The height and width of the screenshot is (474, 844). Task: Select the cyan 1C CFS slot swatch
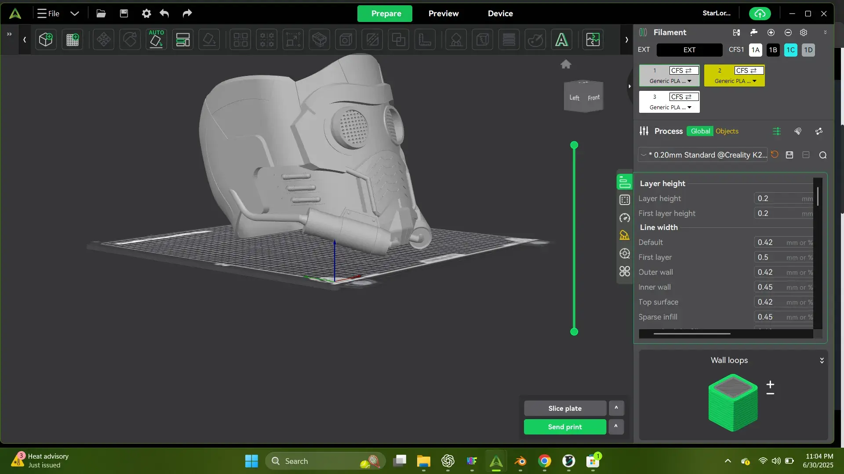[x=790, y=50]
